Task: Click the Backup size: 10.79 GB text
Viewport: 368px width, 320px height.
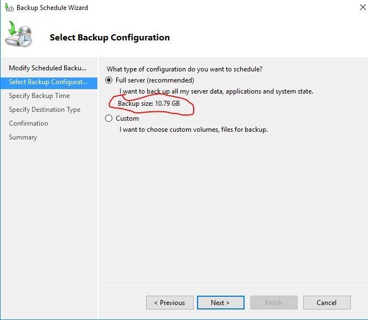Action: (149, 104)
